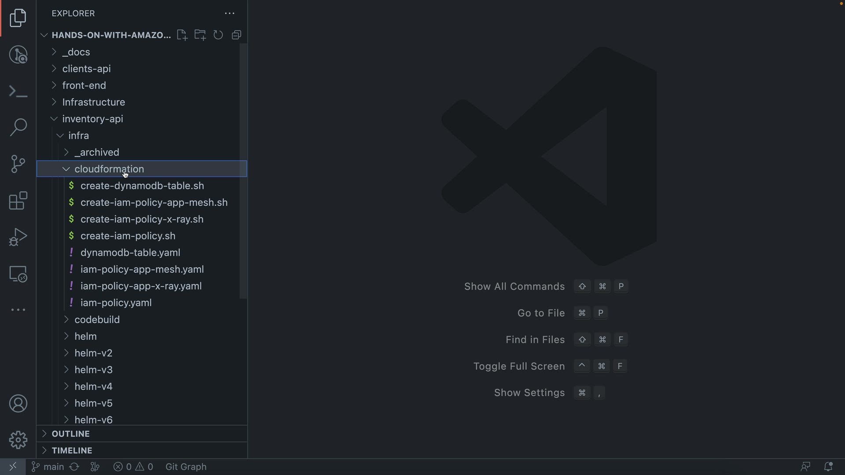
Task: Open dynamodb-table.yaml file
Action: (x=130, y=253)
